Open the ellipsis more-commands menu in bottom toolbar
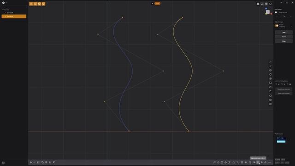 click(270, 162)
